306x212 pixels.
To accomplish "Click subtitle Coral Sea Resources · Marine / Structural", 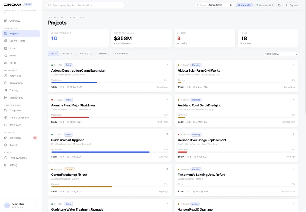I will (71, 144).
